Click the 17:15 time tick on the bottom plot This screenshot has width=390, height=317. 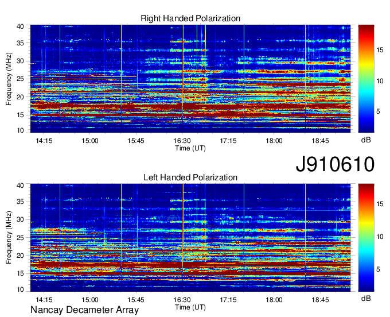228,300
